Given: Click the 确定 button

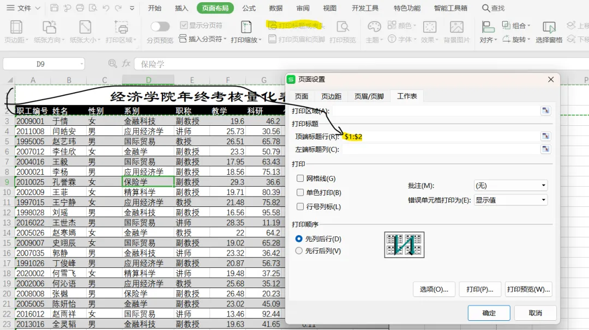Looking at the screenshot, I should [489, 313].
